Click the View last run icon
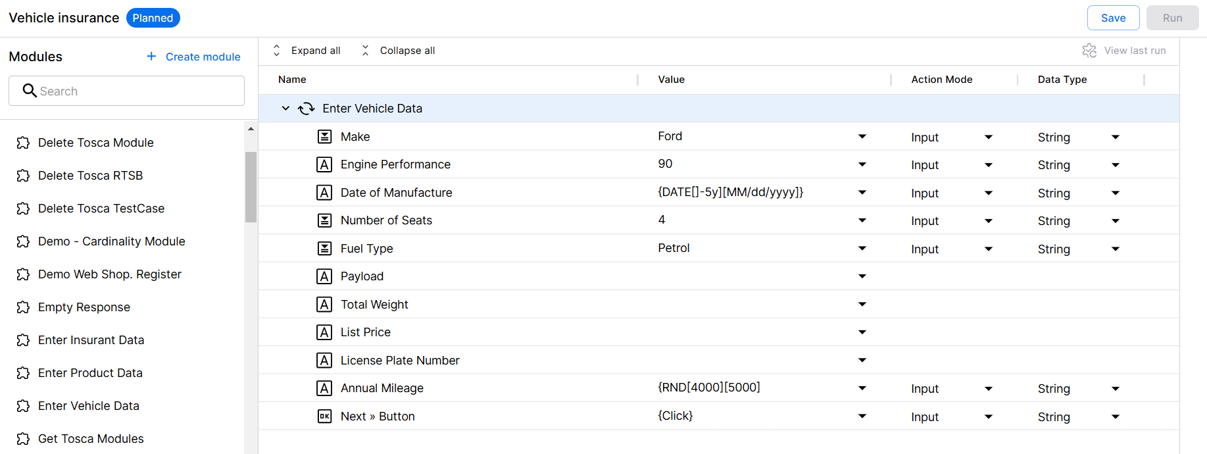 click(x=1089, y=51)
